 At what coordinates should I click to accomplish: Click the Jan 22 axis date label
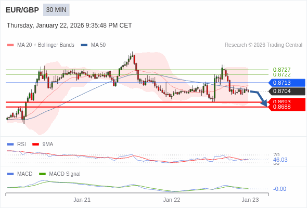(172, 200)
